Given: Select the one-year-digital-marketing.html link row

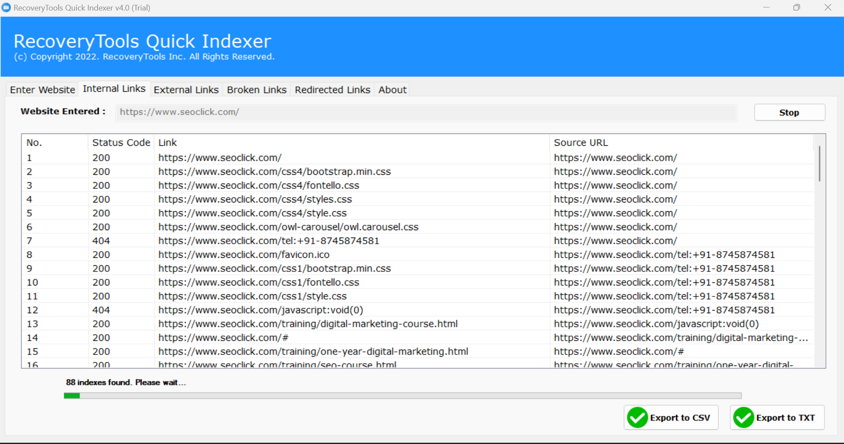Looking at the screenshot, I should click(x=313, y=351).
